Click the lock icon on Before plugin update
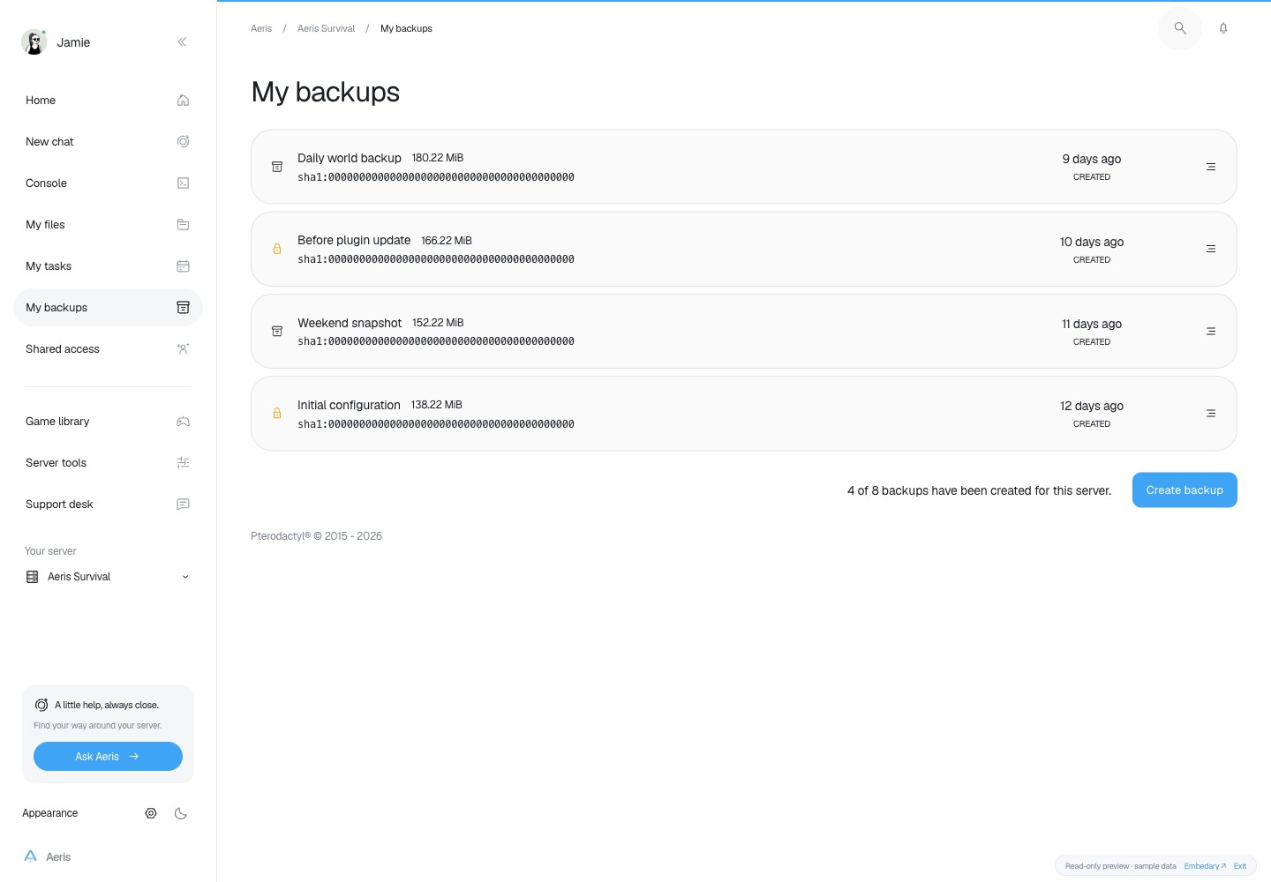The width and height of the screenshot is (1271, 882). pyautogui.click(x=277, y=249)
